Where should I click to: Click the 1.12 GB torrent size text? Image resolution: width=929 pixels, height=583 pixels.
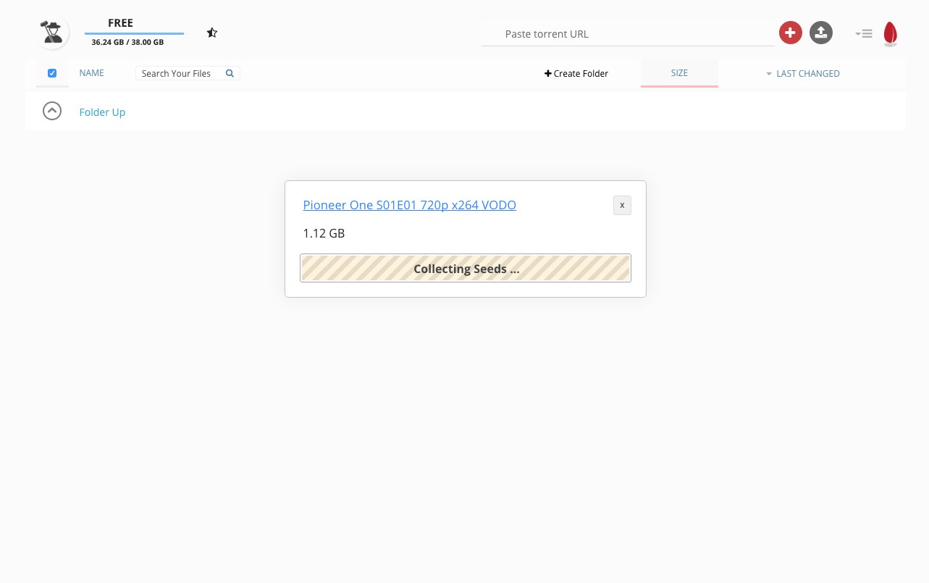[x=324, y=233]
